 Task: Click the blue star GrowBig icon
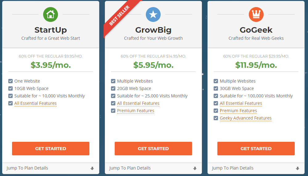tap(153, 14)
